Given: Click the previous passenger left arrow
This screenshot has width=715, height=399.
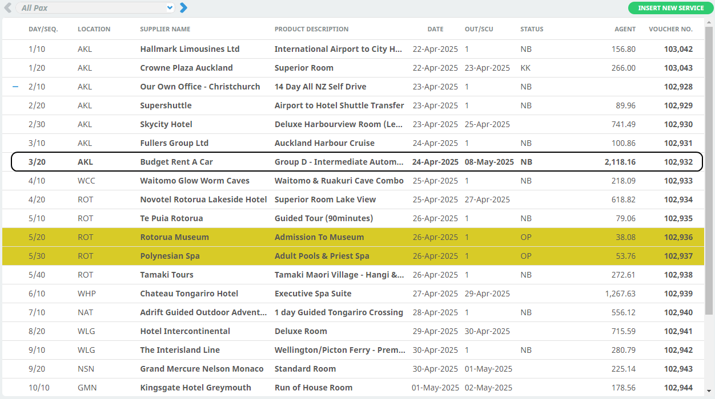Looking at the screenshot, I should pyautogui.click(x=8, y=8).
